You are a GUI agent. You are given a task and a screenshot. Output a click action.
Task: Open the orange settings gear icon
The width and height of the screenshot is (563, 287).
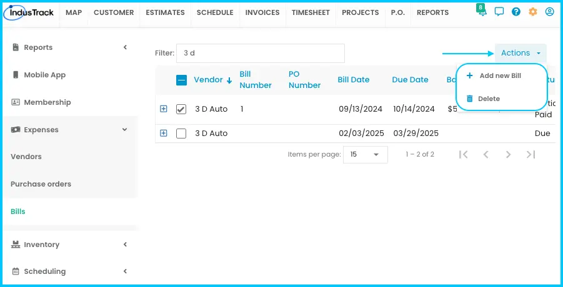click(x=533, y=12)
